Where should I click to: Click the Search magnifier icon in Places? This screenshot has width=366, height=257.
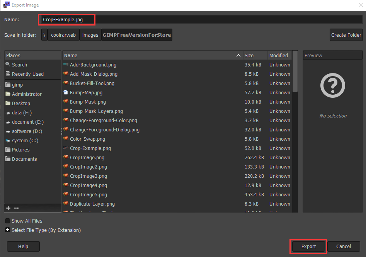[8, 65]
